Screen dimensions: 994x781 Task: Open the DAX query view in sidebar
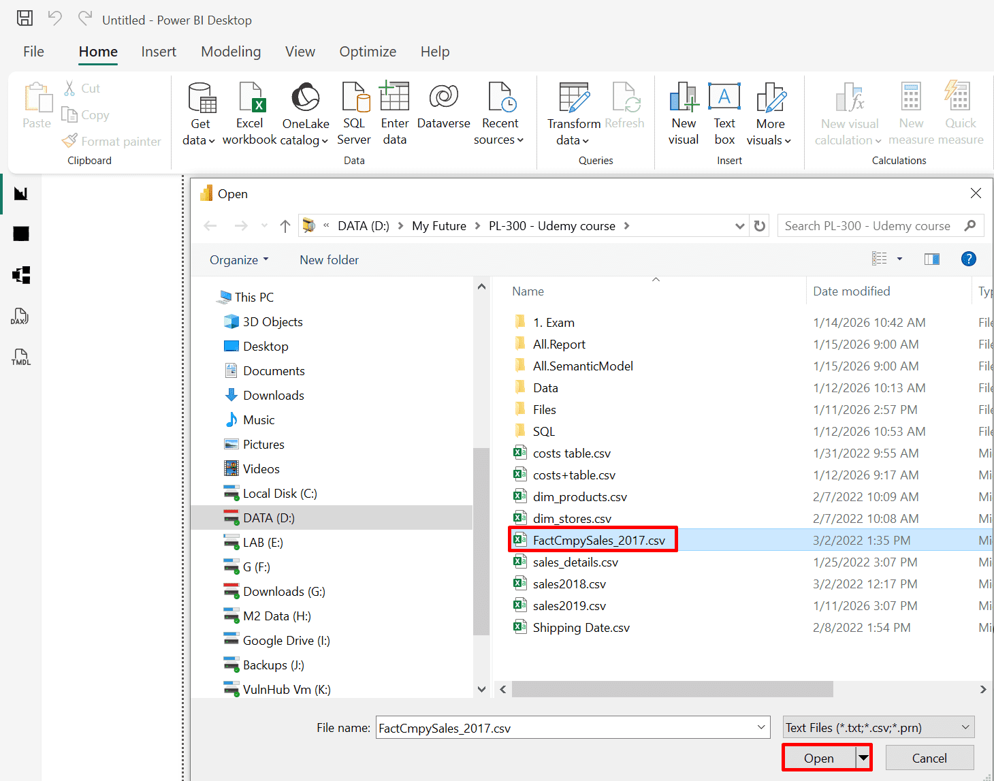click(20, 317)
